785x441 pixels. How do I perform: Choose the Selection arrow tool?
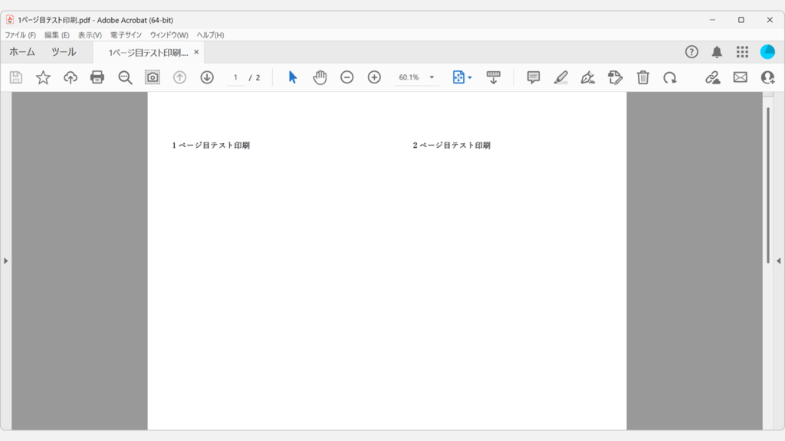[293, 77]
